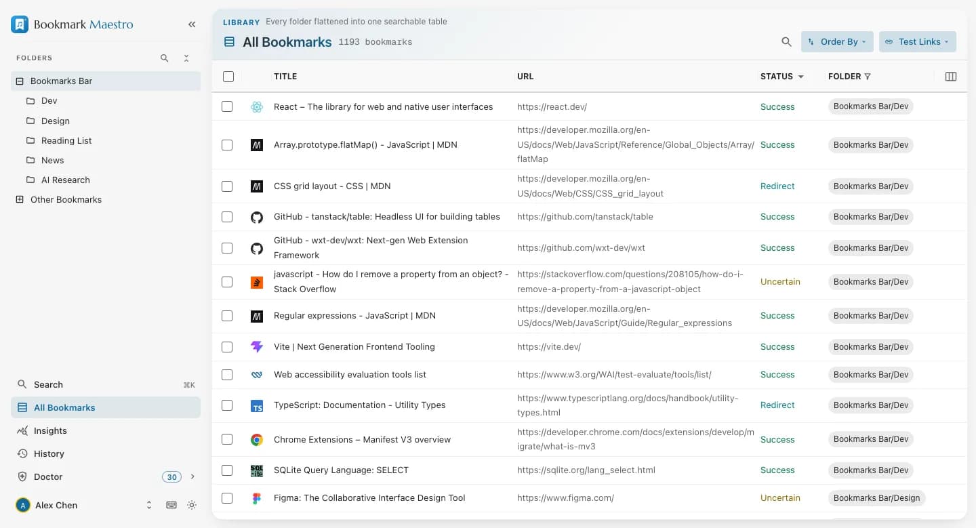Screen dimensions: 976x528
Task: Click MDN favicon for Regular expressions row
Action: click(x=256, y=316)
